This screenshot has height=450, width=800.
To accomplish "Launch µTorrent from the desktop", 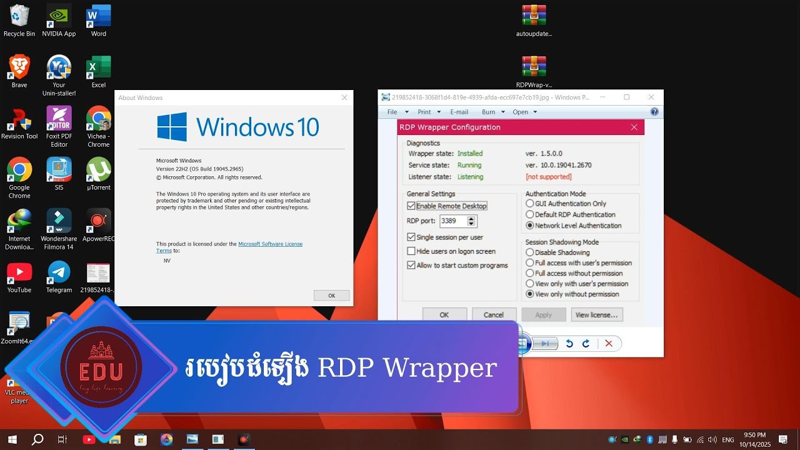I will (99, 174).
